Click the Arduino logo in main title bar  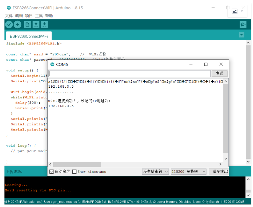9,8
